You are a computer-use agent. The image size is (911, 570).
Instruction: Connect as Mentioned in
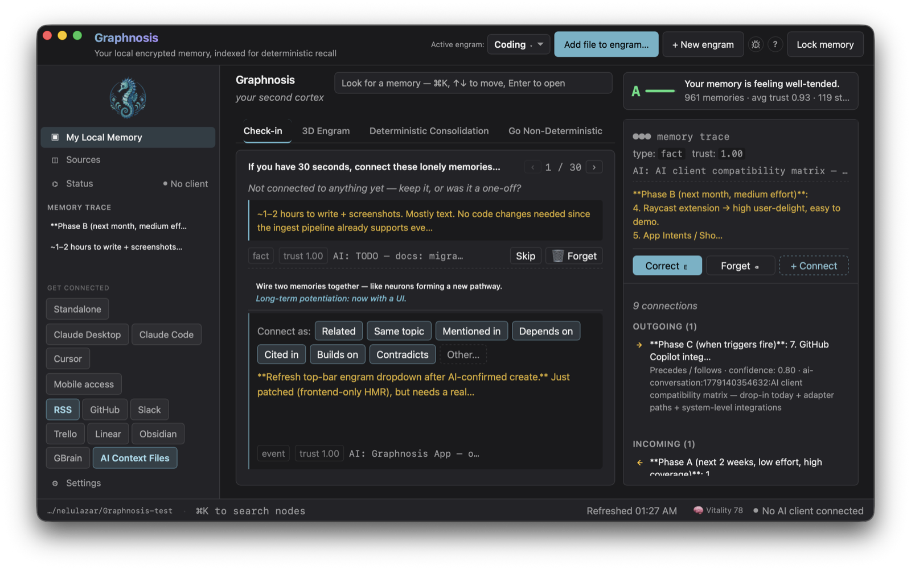471,331
